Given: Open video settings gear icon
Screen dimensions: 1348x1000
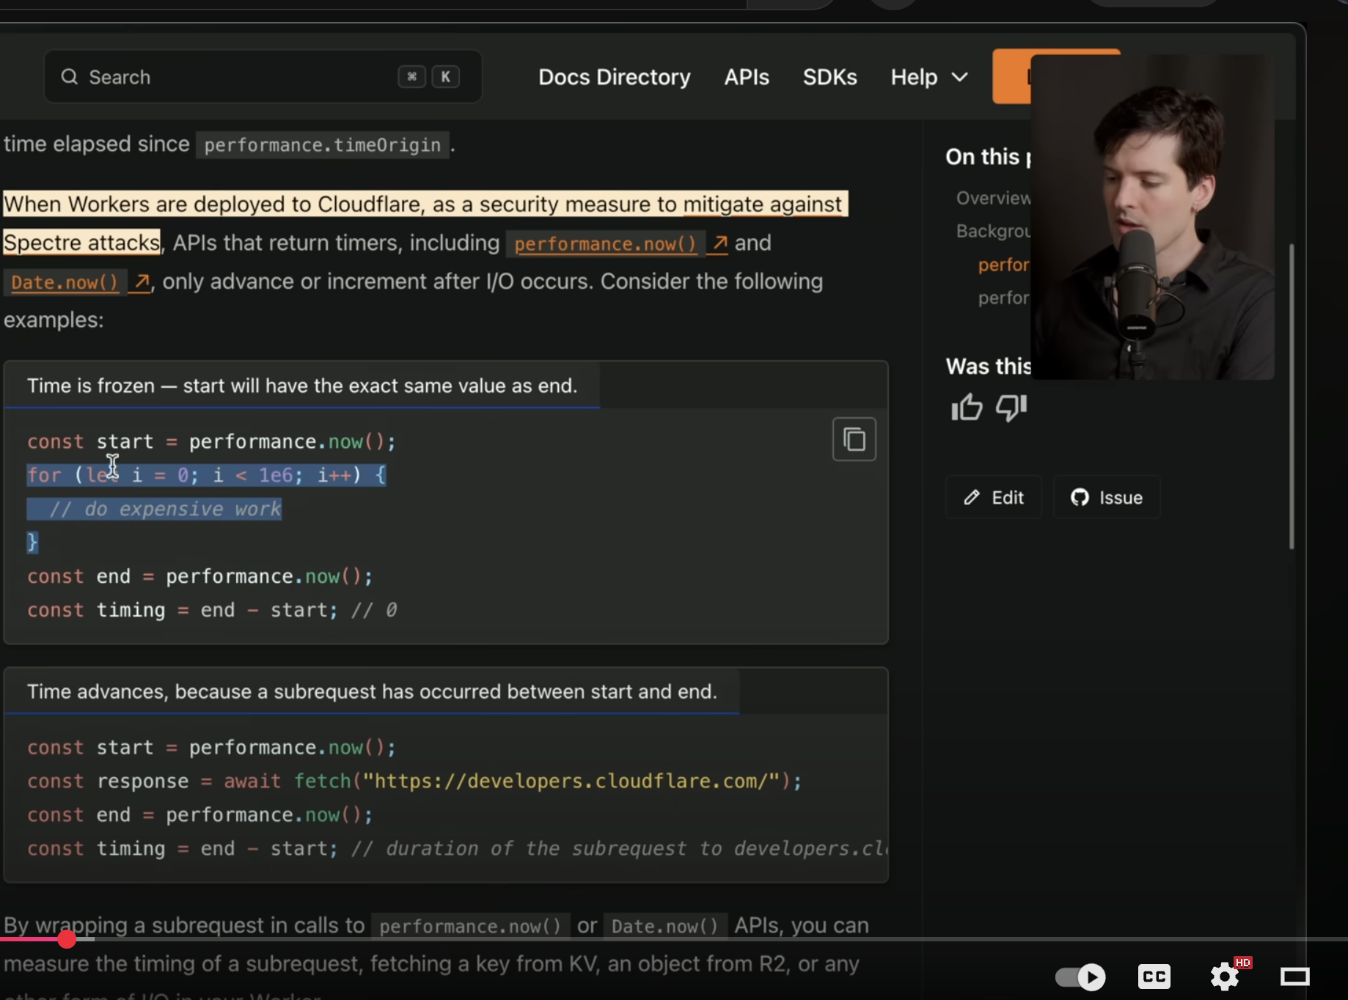Looking at the screenshot, I should (x=1224, y=977).
